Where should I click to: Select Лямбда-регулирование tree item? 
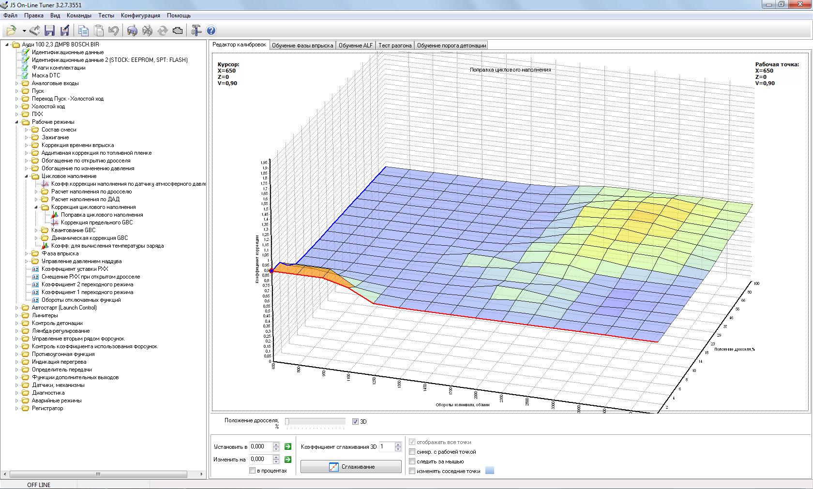coord(61,331)
